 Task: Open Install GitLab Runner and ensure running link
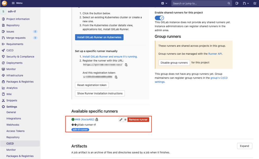pos(110,57)
